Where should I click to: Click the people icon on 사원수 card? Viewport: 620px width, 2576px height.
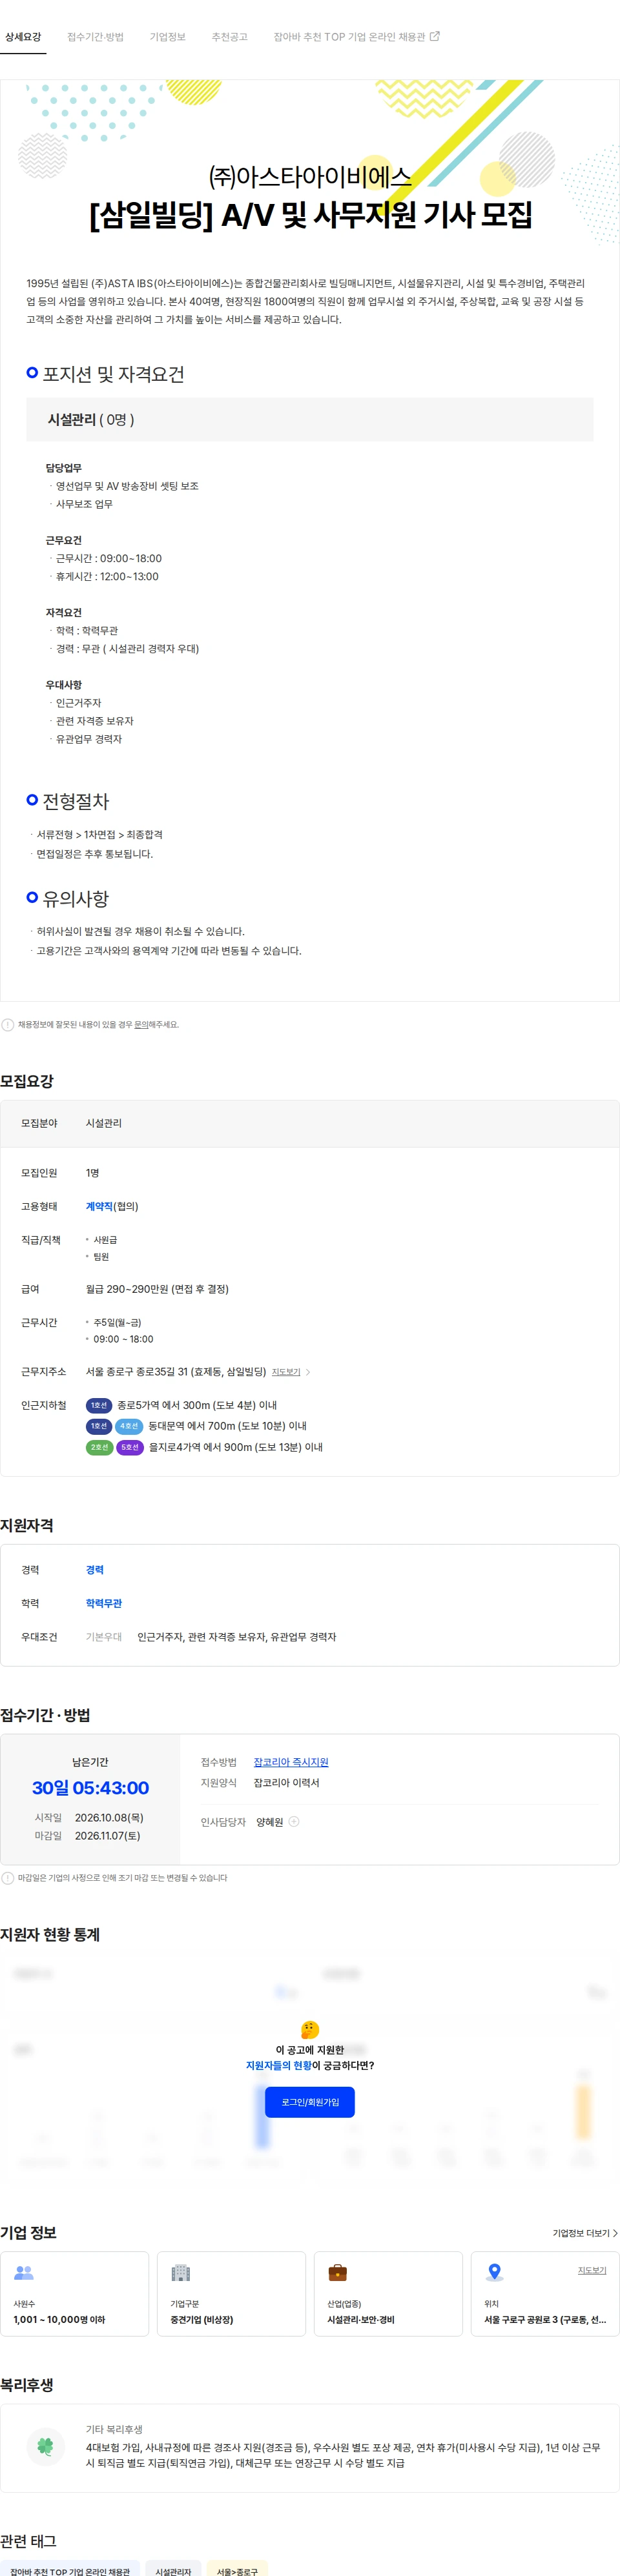click(24, 2273)
